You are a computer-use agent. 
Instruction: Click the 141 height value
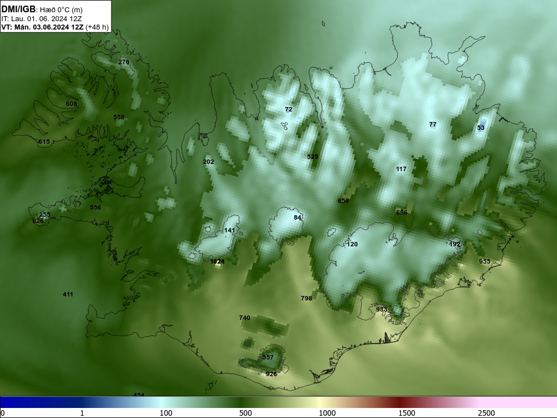tap(229, 230)
